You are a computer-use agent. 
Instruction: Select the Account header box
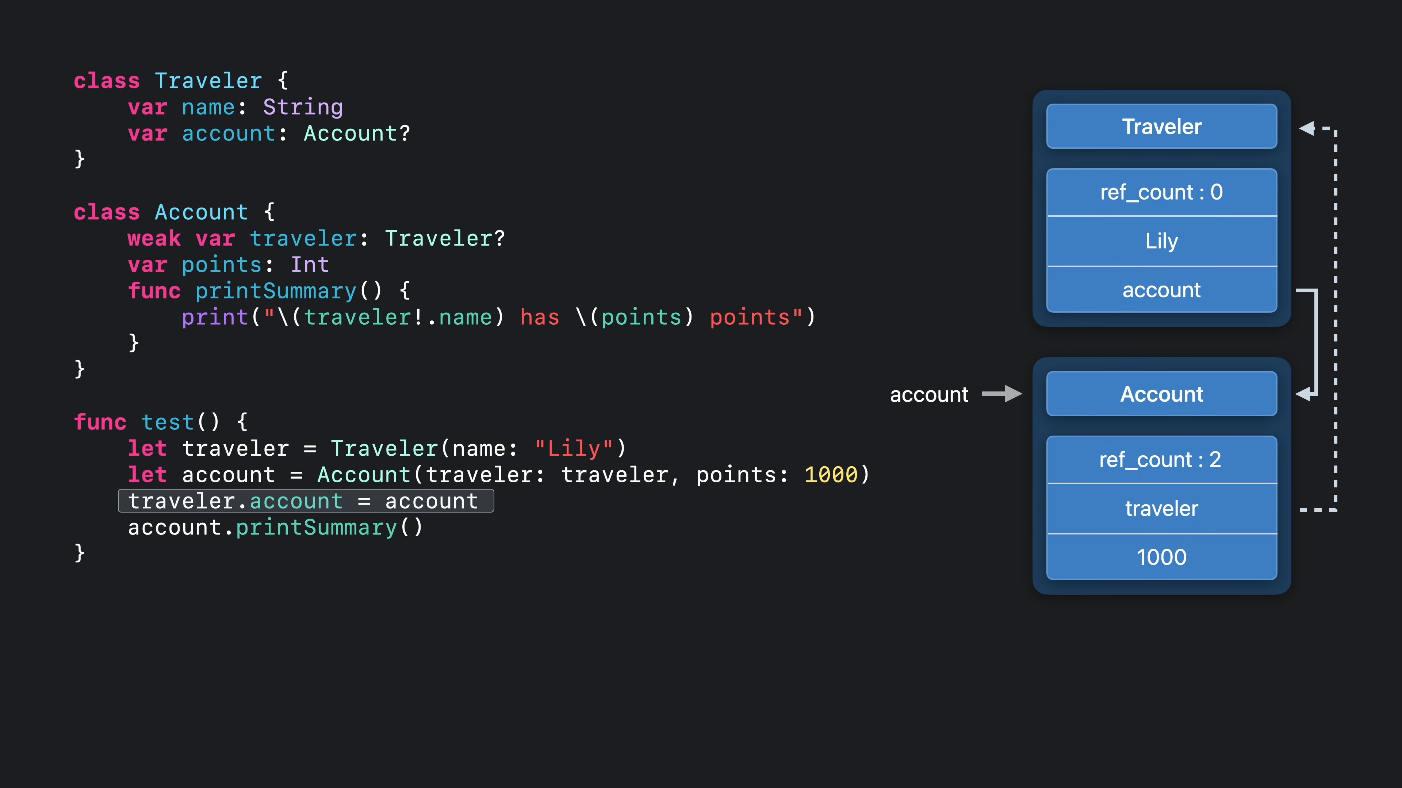point(1161,394)
